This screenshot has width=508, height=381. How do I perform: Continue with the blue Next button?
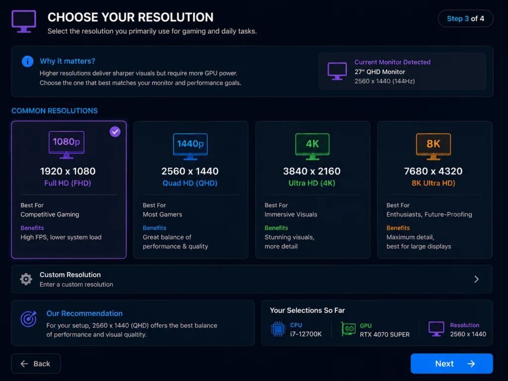(x=451, y=364)
